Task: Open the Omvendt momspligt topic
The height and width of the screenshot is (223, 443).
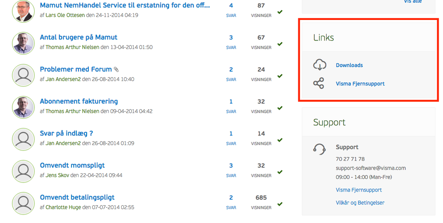Action: click(x=72, y=165)
